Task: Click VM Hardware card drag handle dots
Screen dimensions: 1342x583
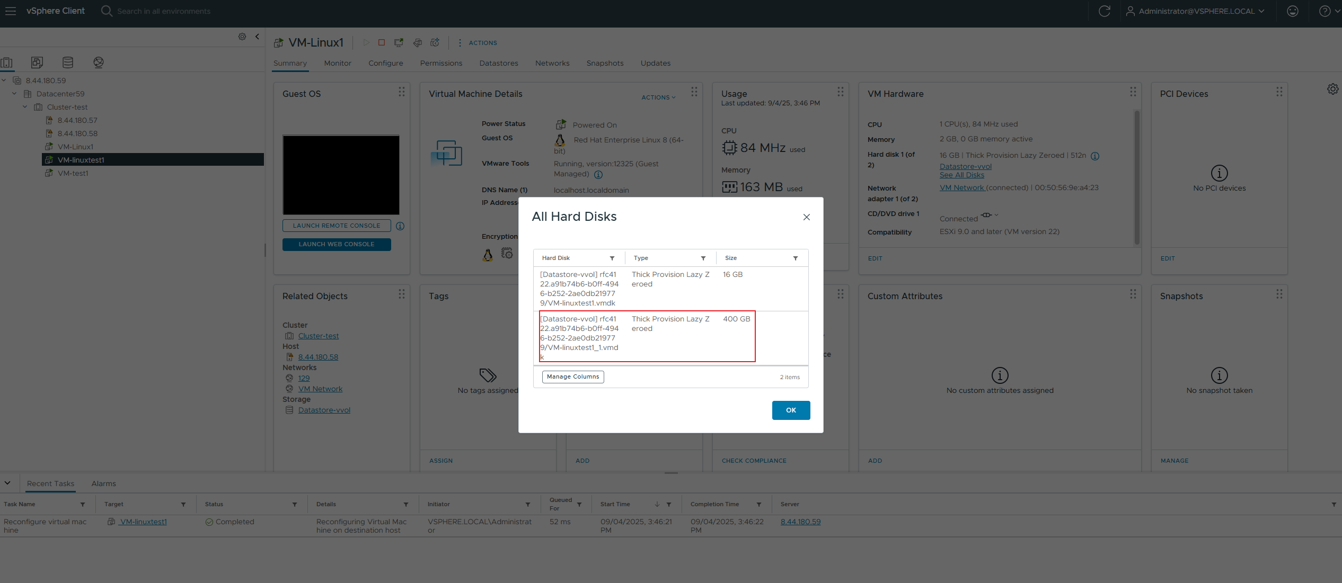Action: tap(1133, 92)
